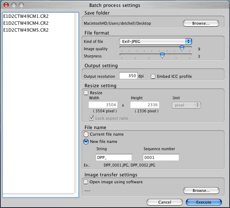The height and width of the screenshot is (208, 230).
Task: Click the Cancel button
Action: click(164, 202)
